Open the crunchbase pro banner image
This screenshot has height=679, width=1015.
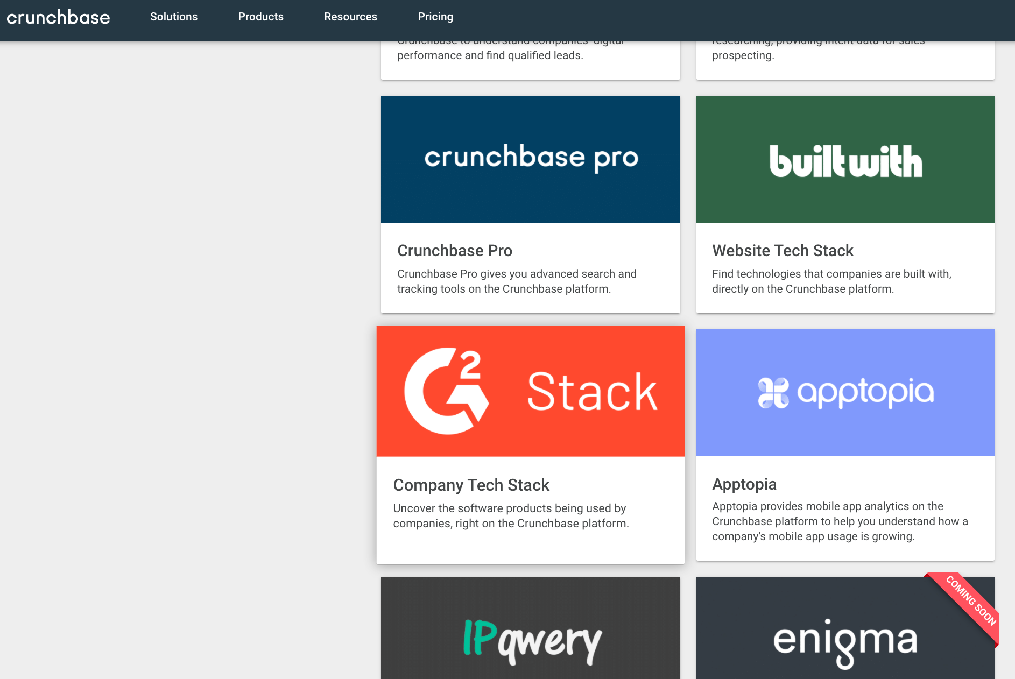pos(531,159)
